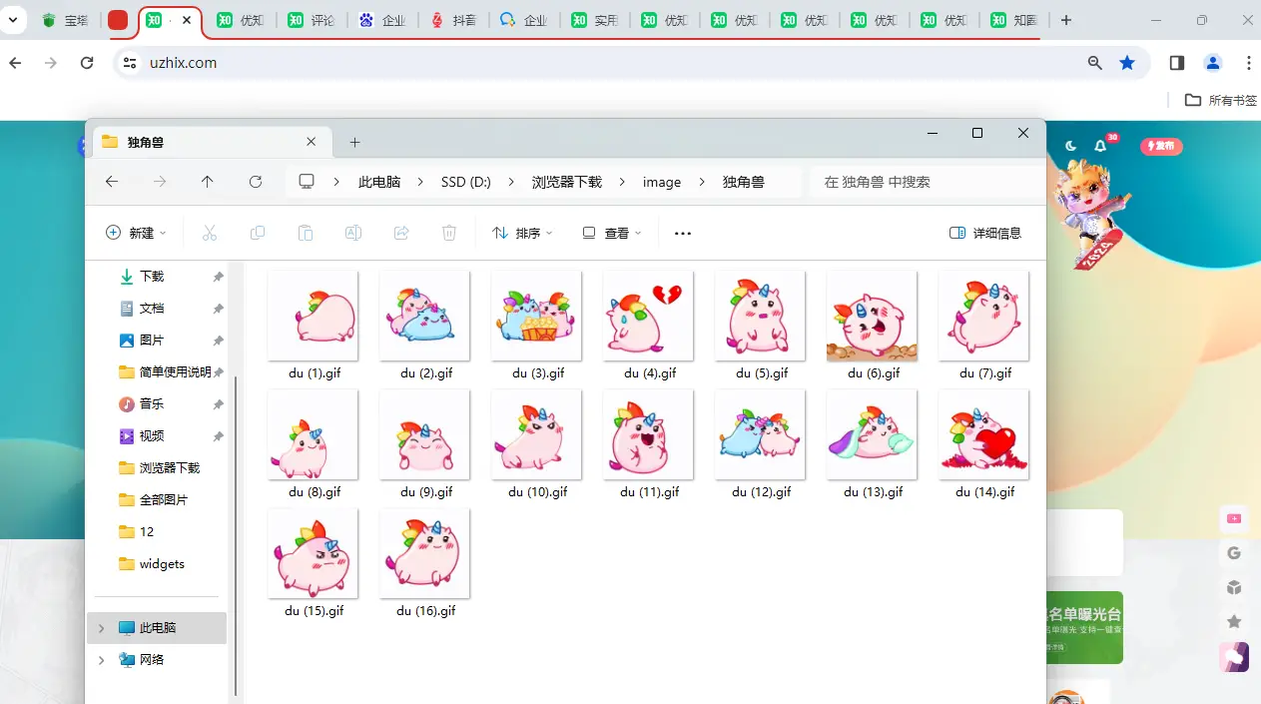Open the 新建 (New) dropdown

coord(136,232)
